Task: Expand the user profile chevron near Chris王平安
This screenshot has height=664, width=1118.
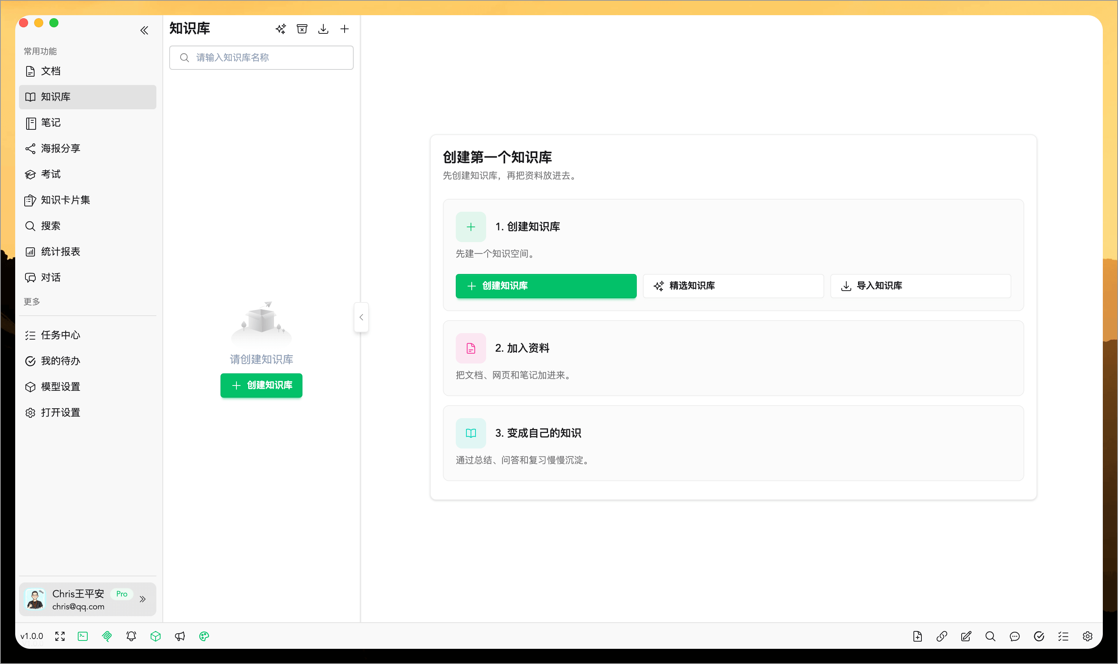Action: [x=143, y=599]
